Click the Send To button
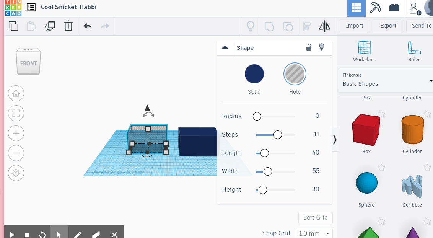The width and height of the screenshot is (433, 238). [x=420, y=26]
